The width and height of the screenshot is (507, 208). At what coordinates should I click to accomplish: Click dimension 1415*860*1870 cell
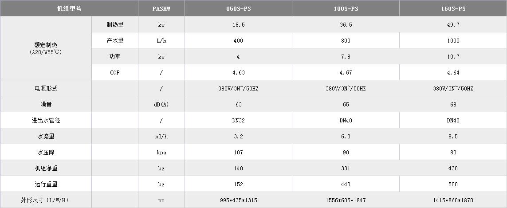(x=453, y=200)
